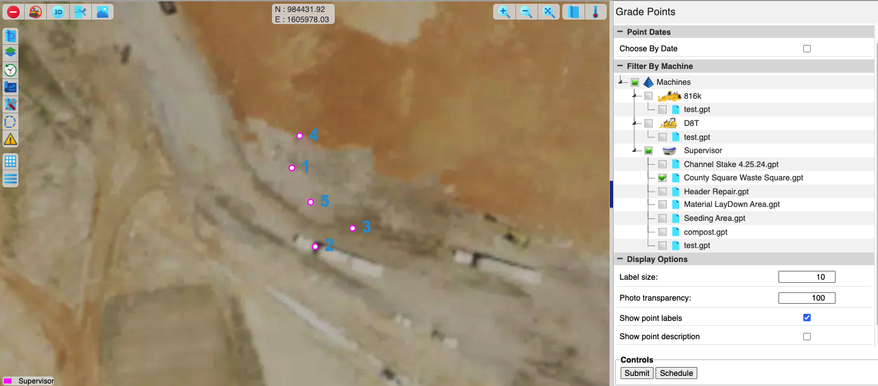The image size is (878, 386).
Task: Enable the Choose By Date checkbox
Action: (807, 49)
